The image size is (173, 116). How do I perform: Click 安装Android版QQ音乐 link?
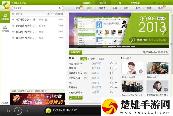coord(155,52)
